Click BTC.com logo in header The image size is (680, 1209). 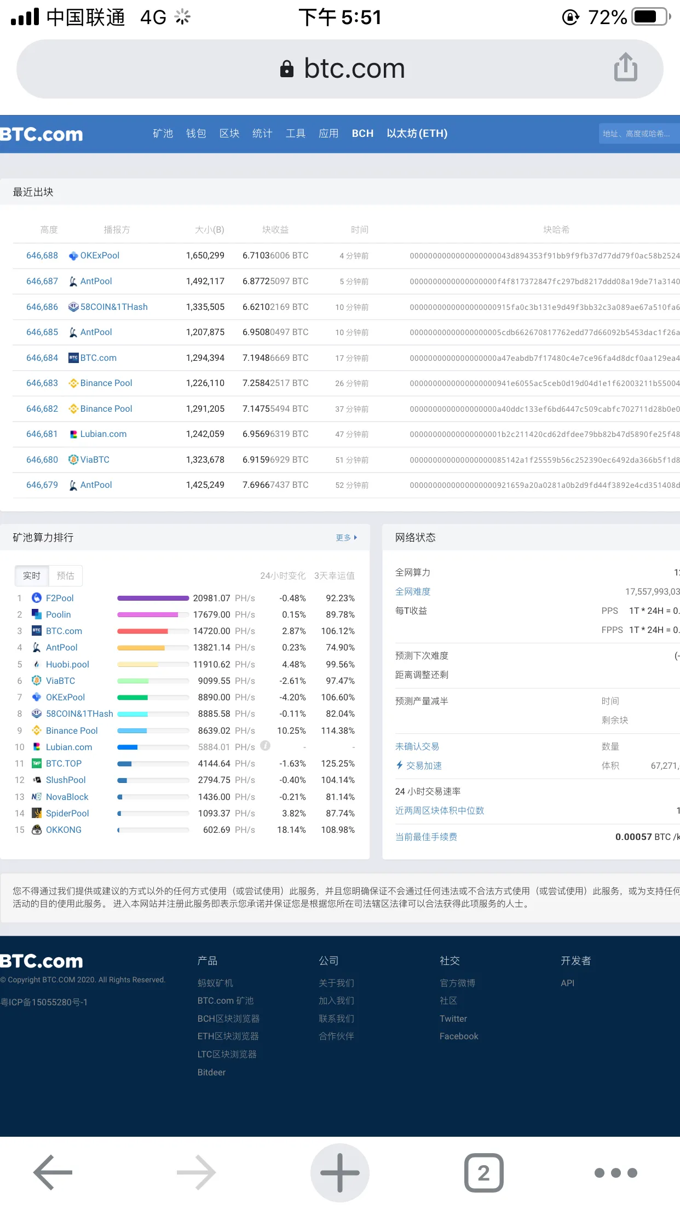coord(42,134)
